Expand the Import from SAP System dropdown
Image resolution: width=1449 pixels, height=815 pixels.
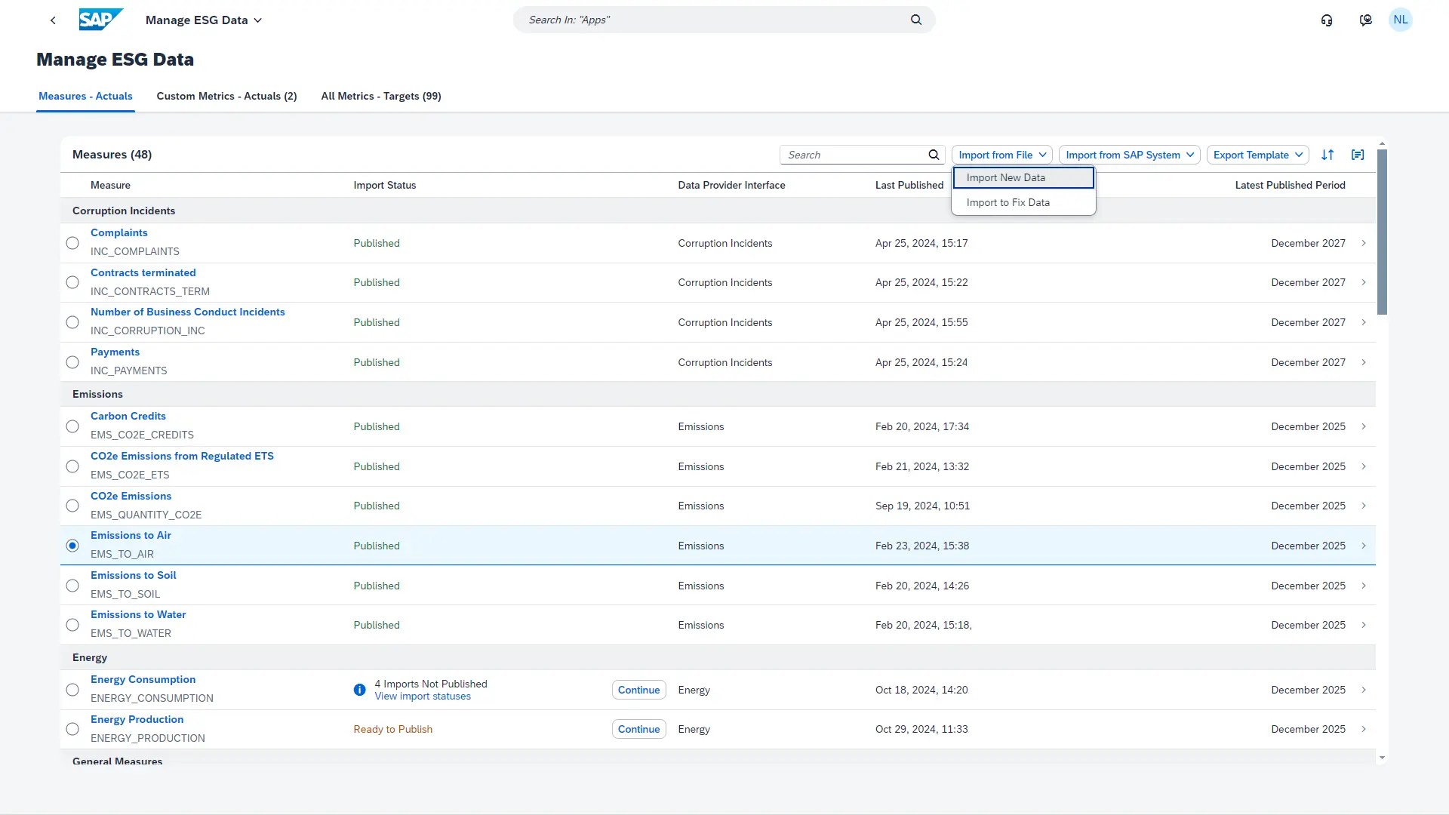click(x=1129, y=155)
